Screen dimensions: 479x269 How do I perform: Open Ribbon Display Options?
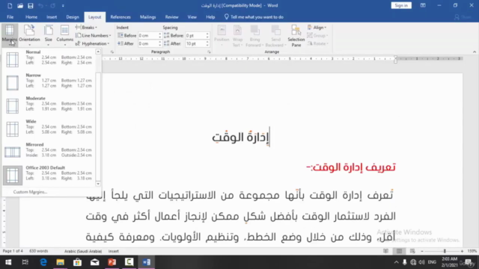(x=423, y=5)
